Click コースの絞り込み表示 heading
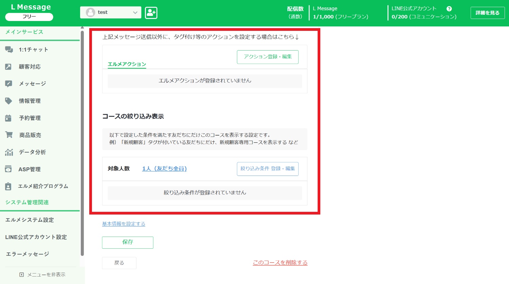 point(133,116)
